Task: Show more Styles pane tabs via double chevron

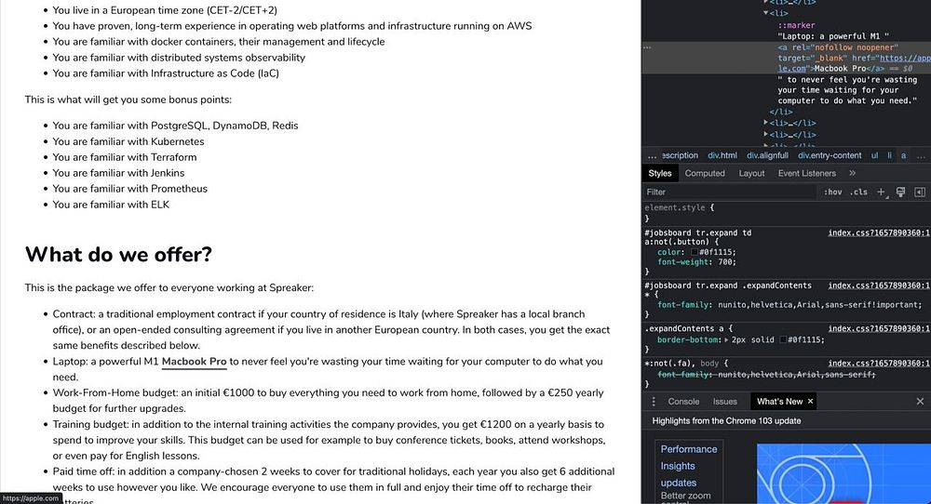Action: 852,173
